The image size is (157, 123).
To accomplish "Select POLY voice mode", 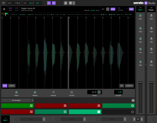I will pyautogui.click(x=11, y=10).
